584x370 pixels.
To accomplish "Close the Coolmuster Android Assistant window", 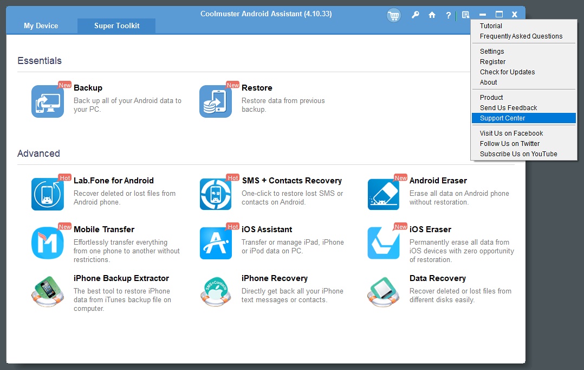I will (x=514, y=15).
